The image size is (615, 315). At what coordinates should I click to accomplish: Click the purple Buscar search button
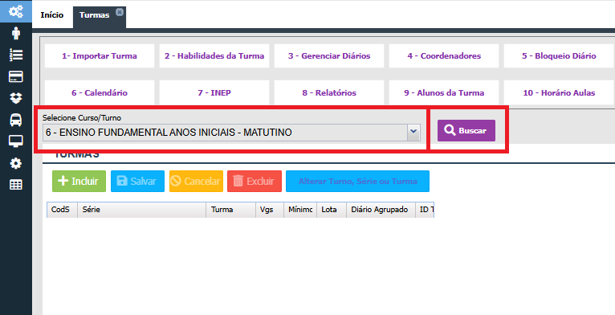pos(466,130)
